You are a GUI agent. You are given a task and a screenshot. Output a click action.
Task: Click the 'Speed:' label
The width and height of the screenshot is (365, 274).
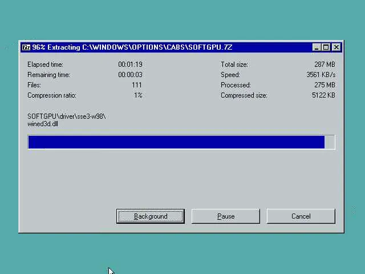click(x=230, y=75)
